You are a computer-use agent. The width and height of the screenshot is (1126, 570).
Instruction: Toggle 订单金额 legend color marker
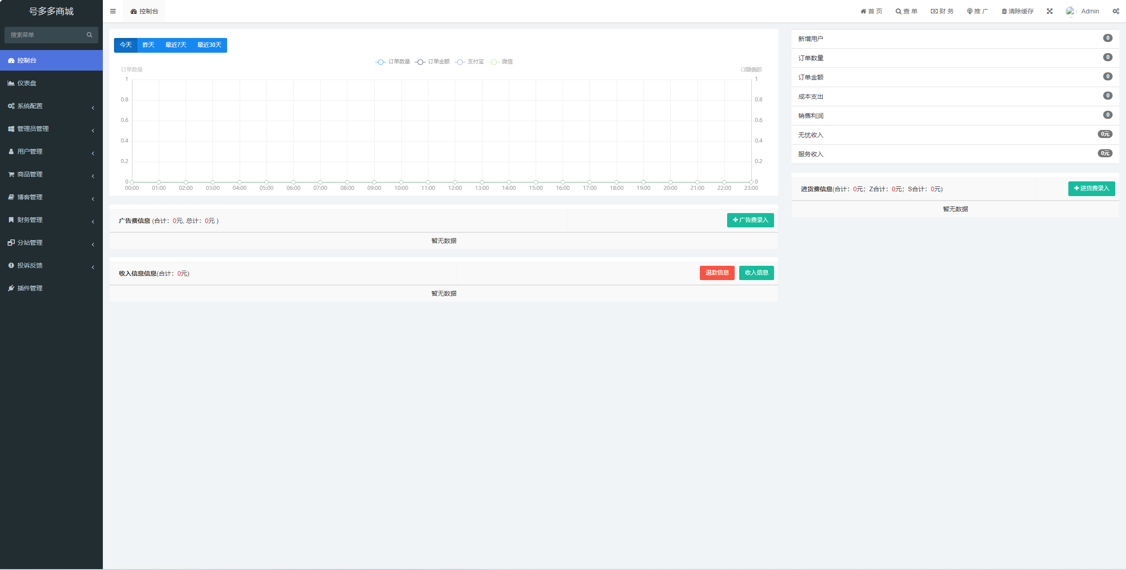click(420, 62)
